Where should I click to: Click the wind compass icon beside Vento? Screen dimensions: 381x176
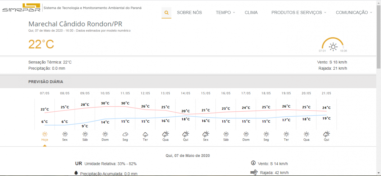coord(253,163)
